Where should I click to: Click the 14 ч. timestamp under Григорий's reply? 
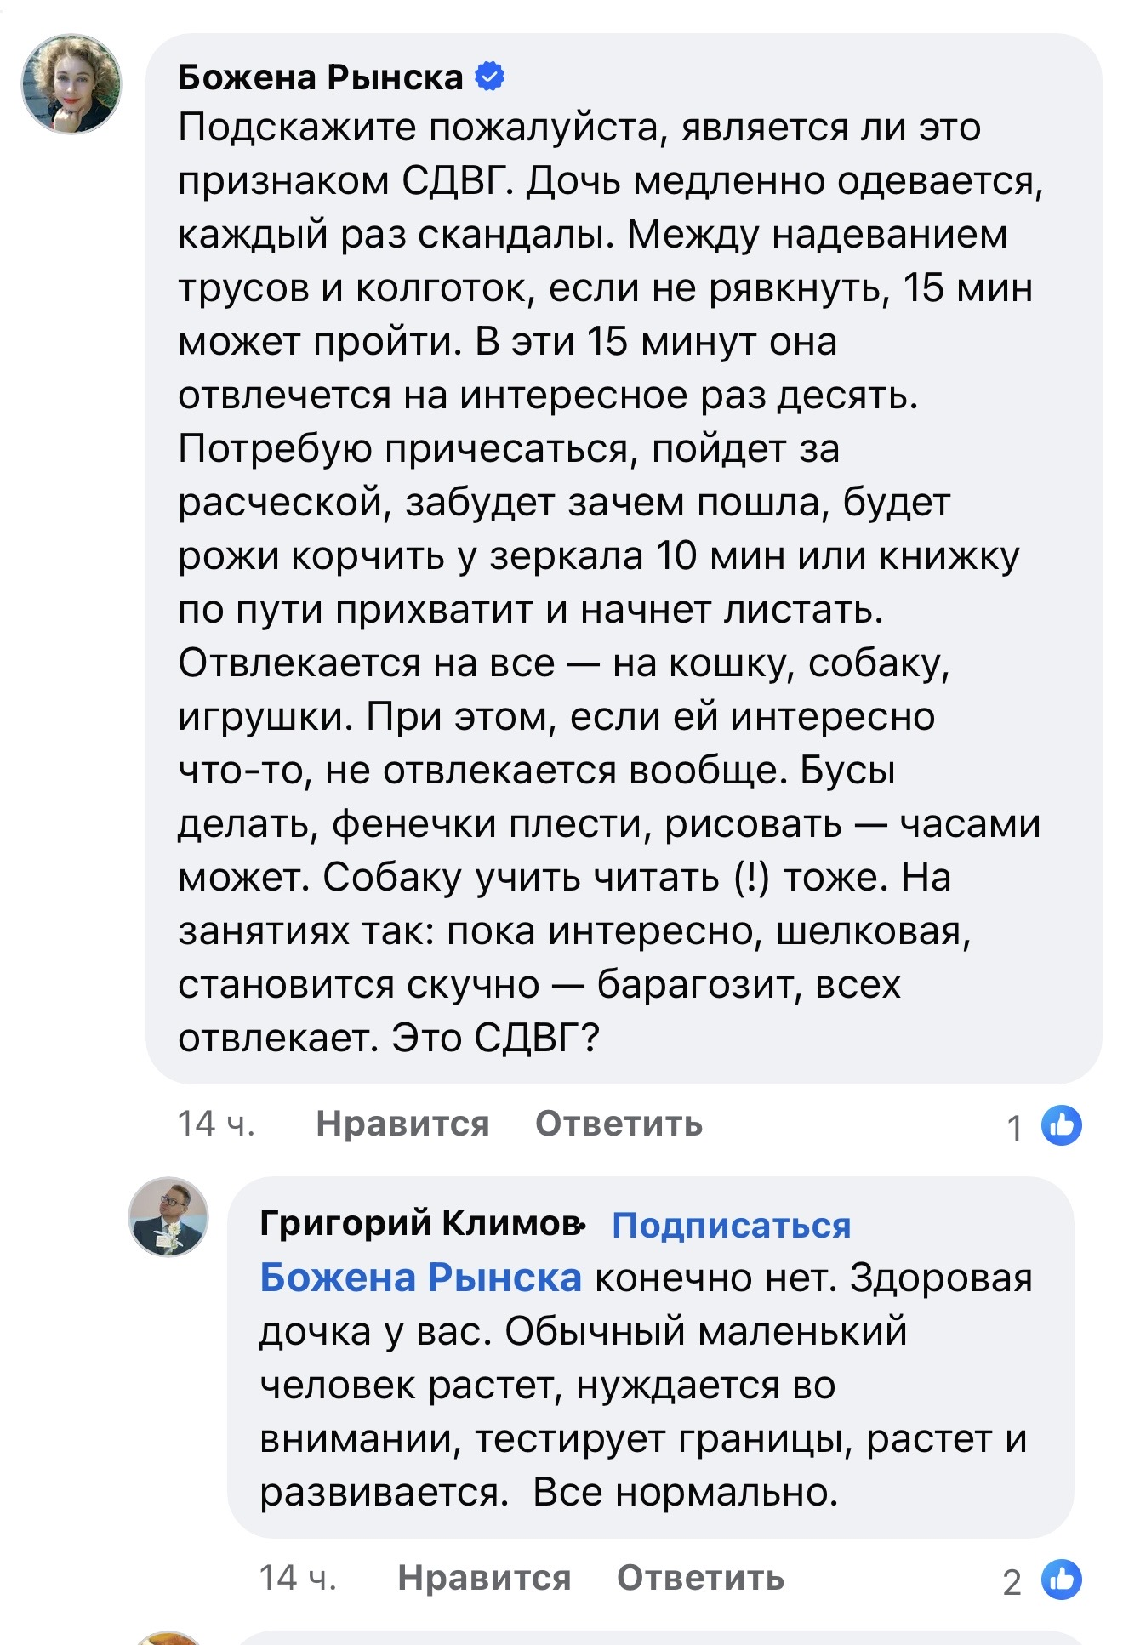coord(298,1579)
